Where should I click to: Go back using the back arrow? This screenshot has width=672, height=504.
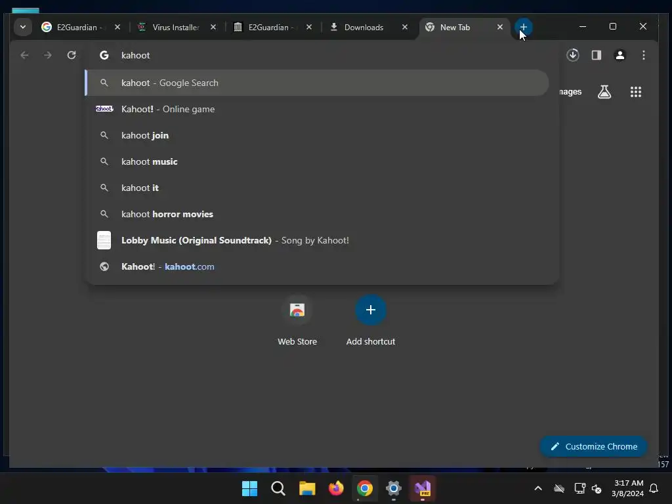coord(24,55)
